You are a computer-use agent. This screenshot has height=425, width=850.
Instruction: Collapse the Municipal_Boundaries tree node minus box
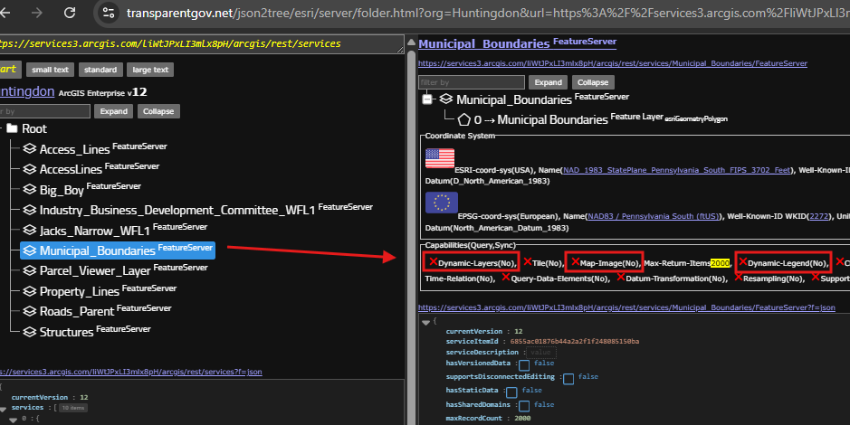(x=427, y=99)
